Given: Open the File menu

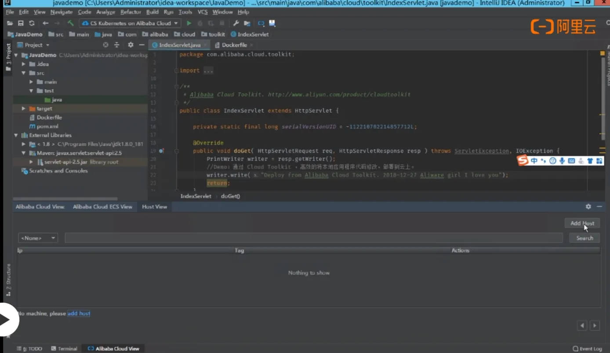Looking at the screenshot, I should pos(10,12).
